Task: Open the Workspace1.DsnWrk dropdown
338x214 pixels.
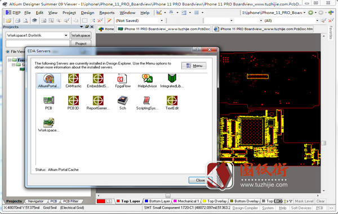Action: pos(66,35)
